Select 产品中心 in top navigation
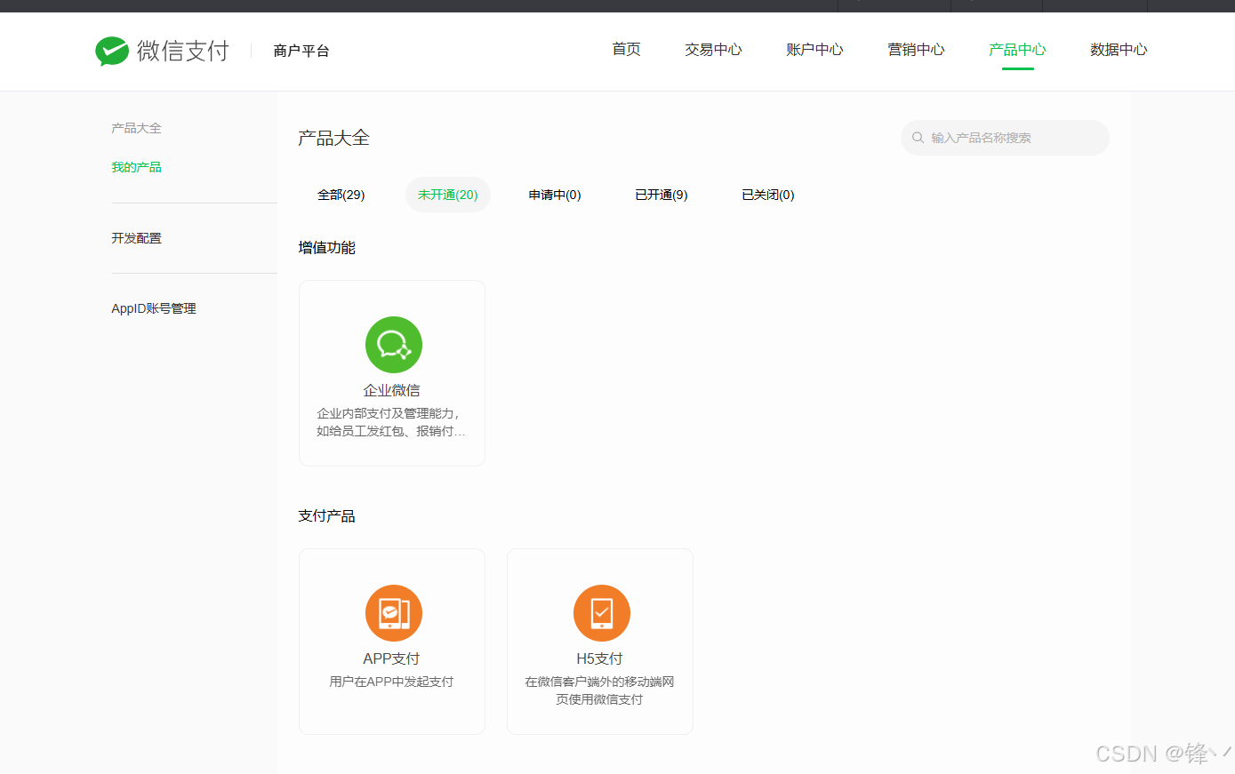This screenshot has height=774, width=1235. pyautogui.click(x=1017, y=50)
